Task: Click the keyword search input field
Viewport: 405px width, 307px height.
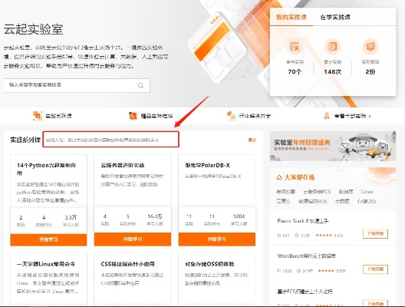Action: pos(77,85)
